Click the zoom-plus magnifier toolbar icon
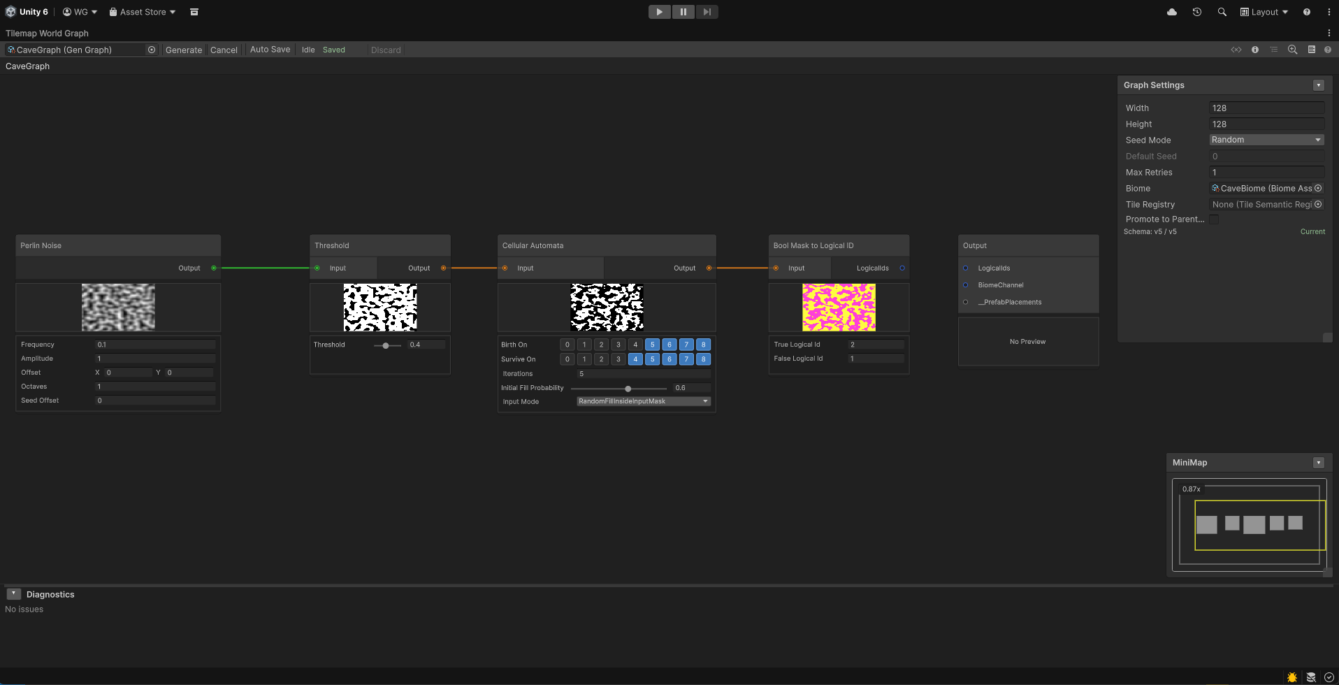 (x=1293, y=50)
